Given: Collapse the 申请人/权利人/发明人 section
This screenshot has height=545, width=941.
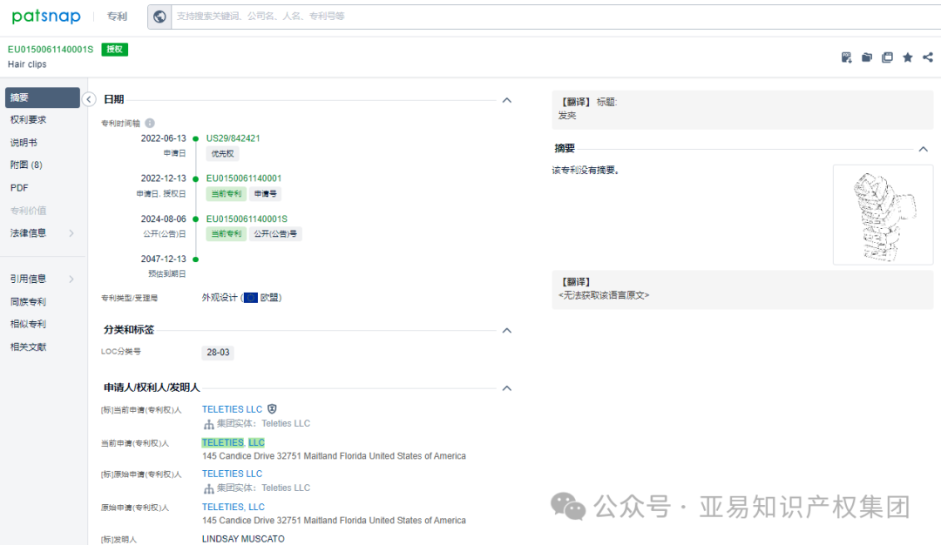Looking at the screenshot, I should (507, 388).
